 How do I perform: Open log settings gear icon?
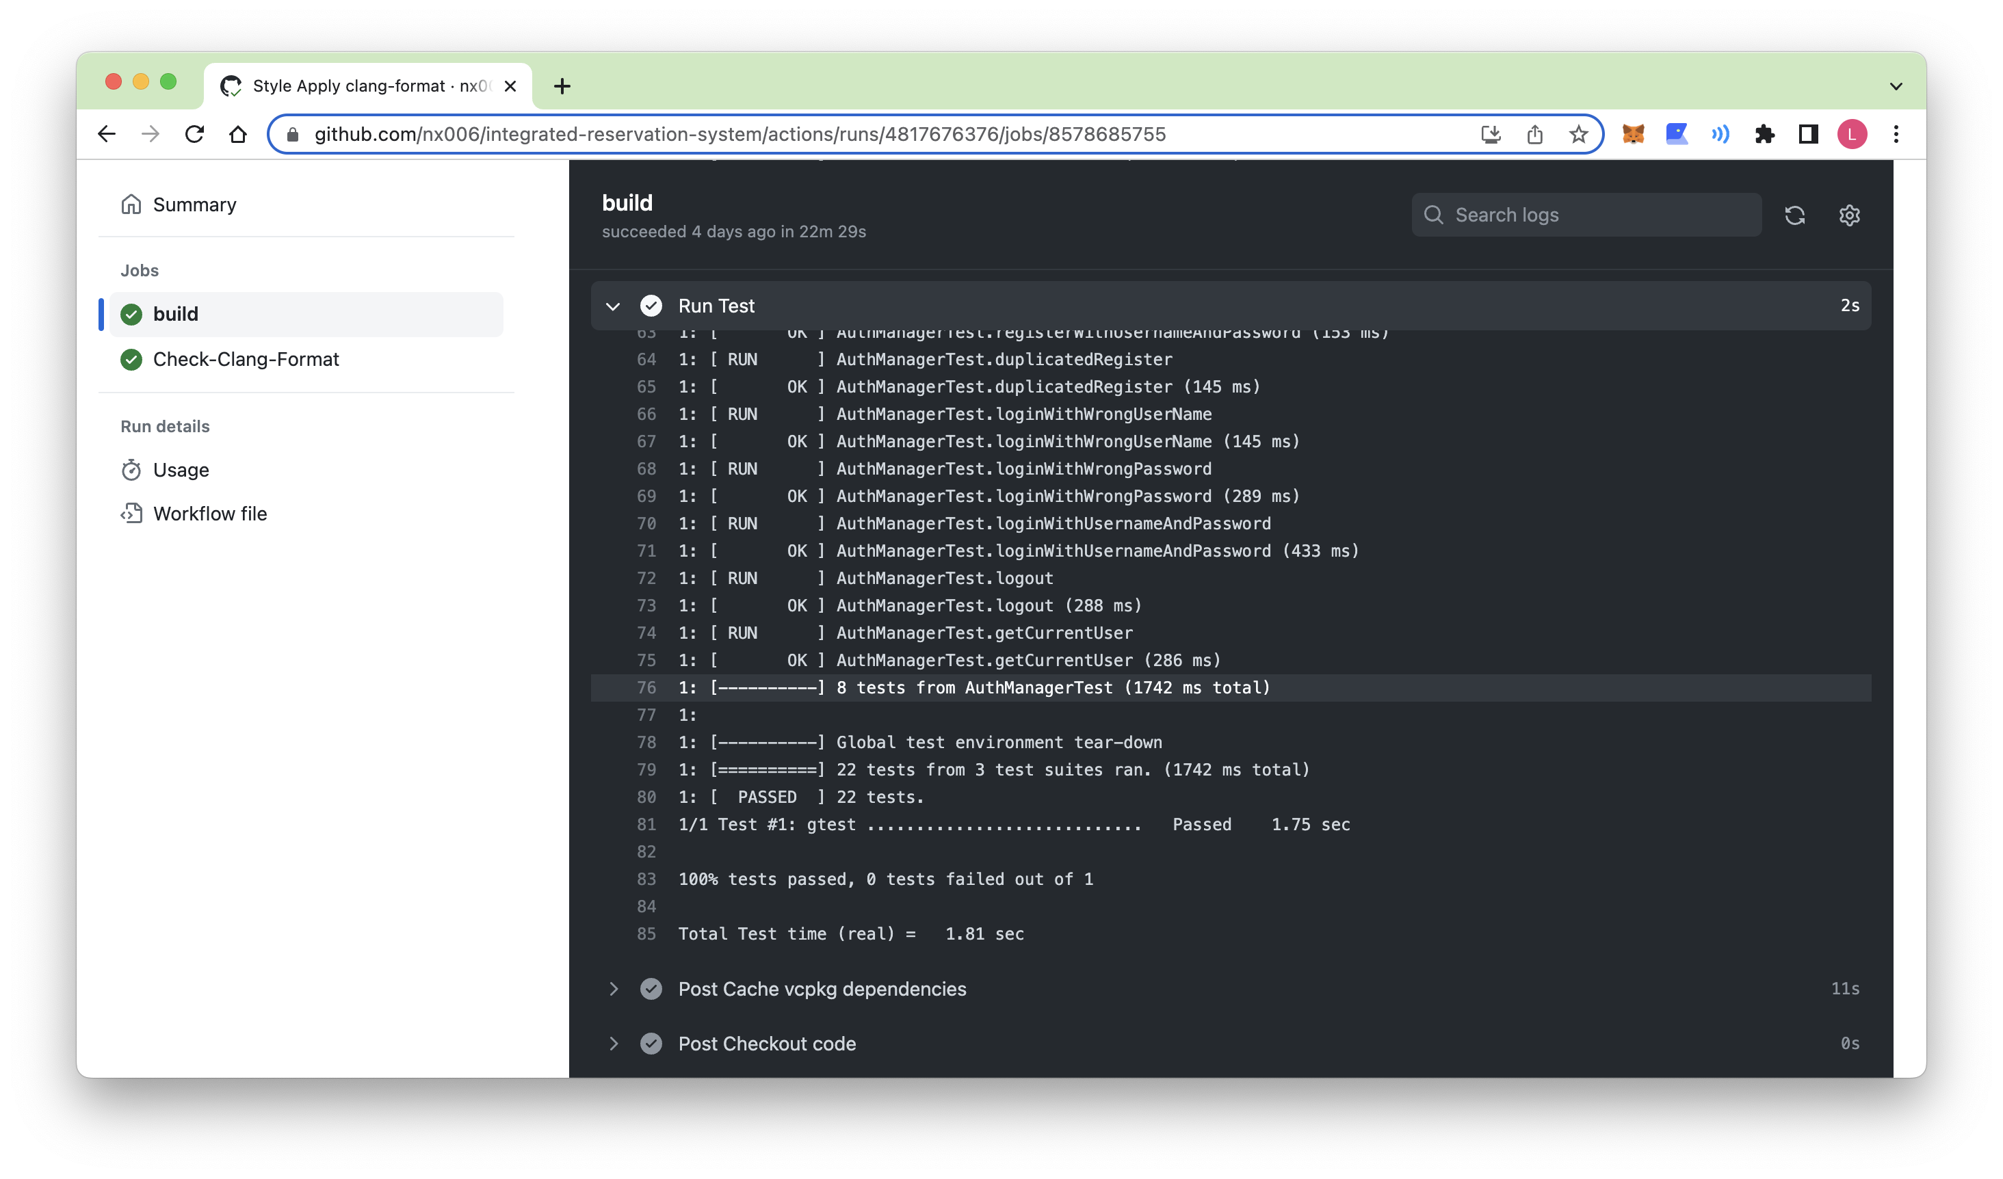[x=1850, y=215]
